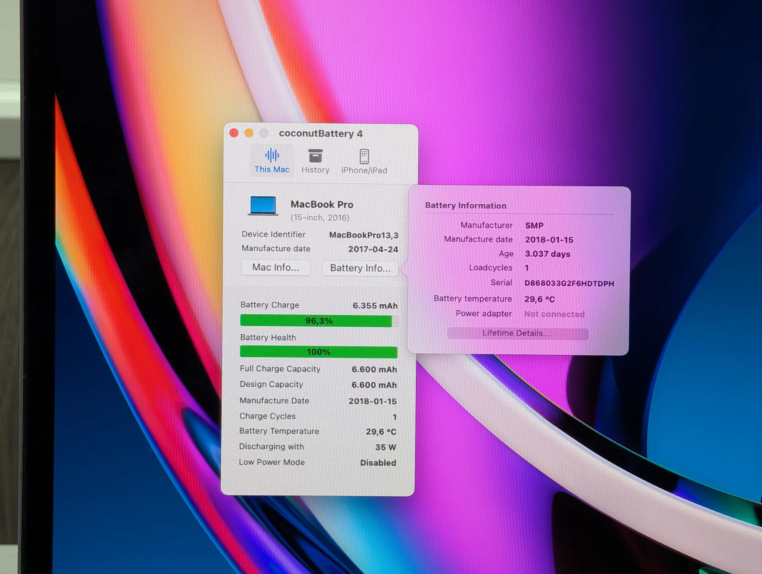Click the Low Power Mode label
The height and width of the screenshot is (574, 762).
272,462
